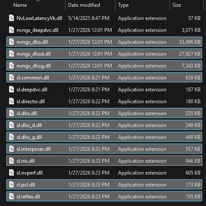Click the nvngx_dlssg.dll file icon
This screenshot has width=206, height=206.
(11, 66)
